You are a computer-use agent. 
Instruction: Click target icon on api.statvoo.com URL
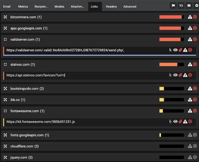pyautogui.click(x=190, y=75)
